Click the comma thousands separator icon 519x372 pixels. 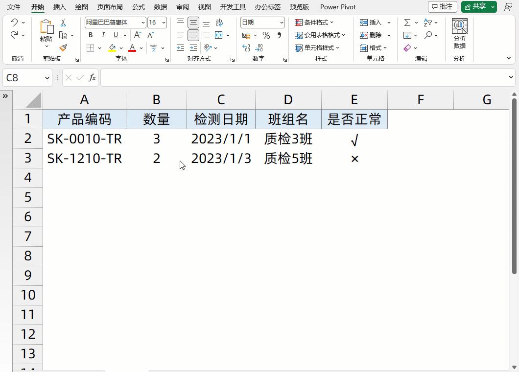click(x=278, y=35)
